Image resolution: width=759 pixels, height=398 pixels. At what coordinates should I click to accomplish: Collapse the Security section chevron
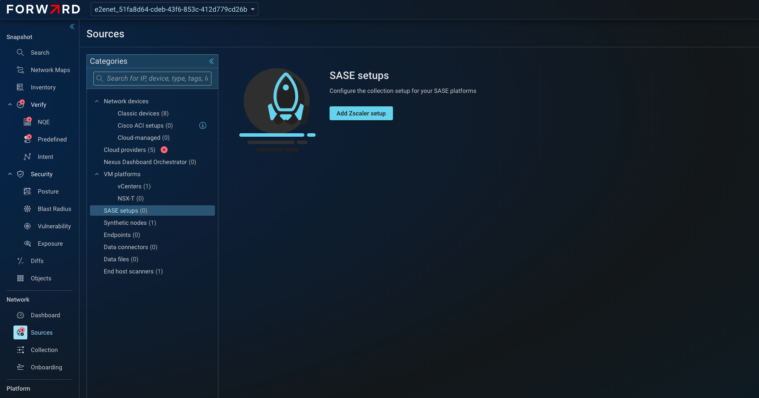pos(10,174)
